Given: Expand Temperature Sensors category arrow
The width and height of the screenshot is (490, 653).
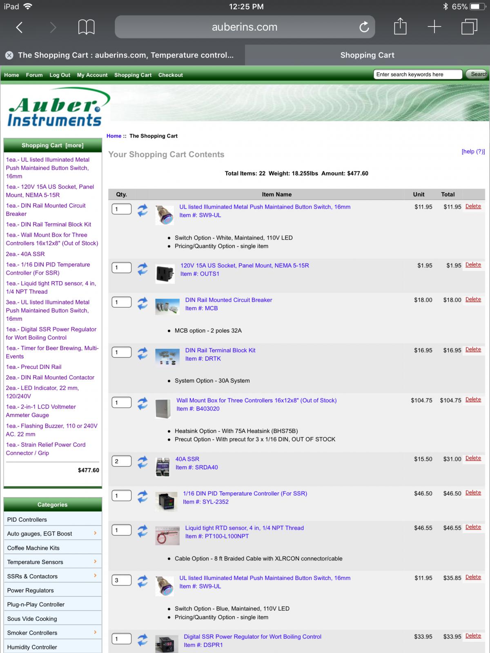Looking at the screenshot, I should [x=95, y=562].
